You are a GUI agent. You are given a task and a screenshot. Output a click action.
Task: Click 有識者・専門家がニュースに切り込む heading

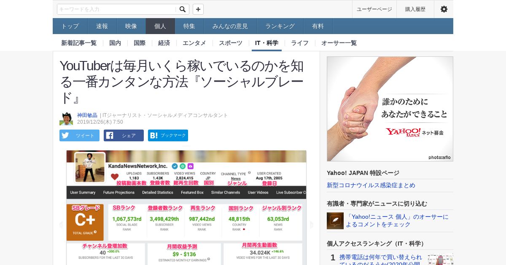[377, 204]
